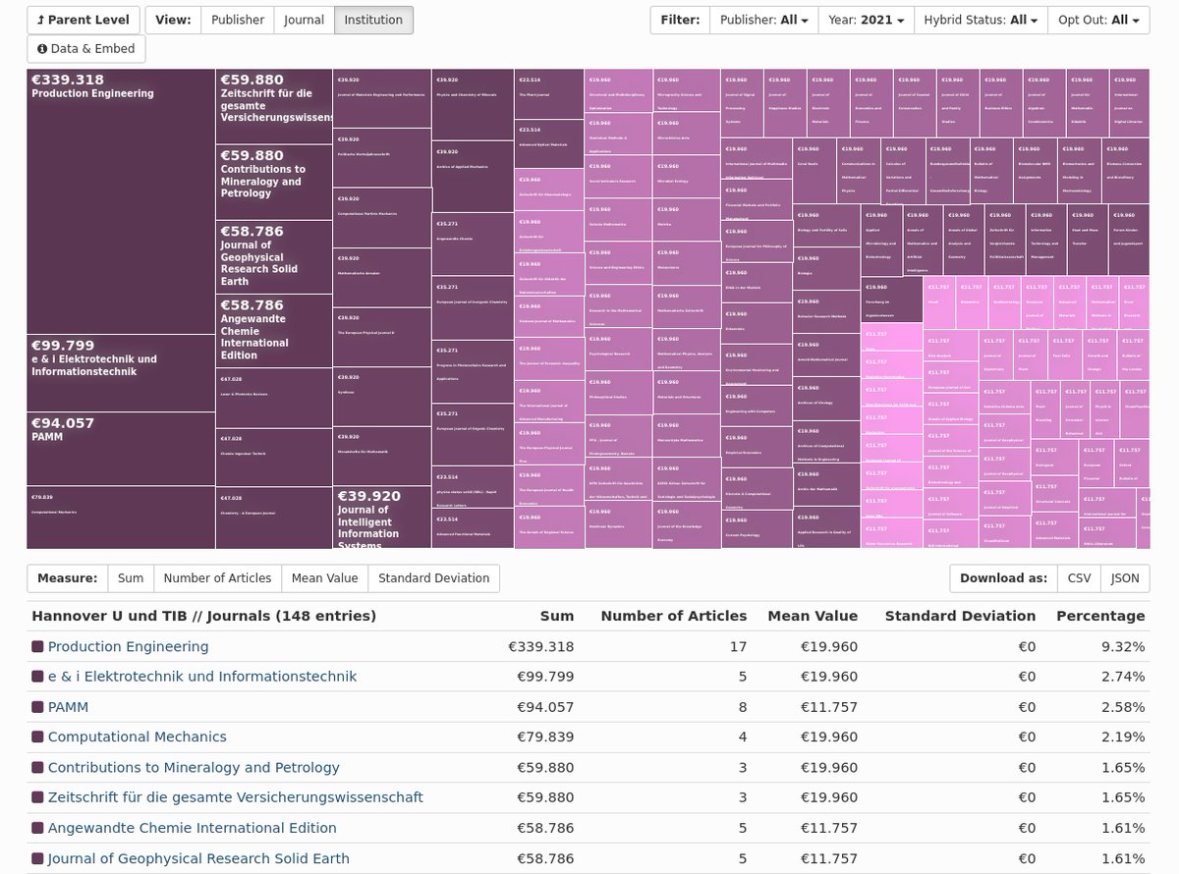Select the Laser & Photonics Reviews treemap tile
Screen dimensions: 1179x874
274,398
